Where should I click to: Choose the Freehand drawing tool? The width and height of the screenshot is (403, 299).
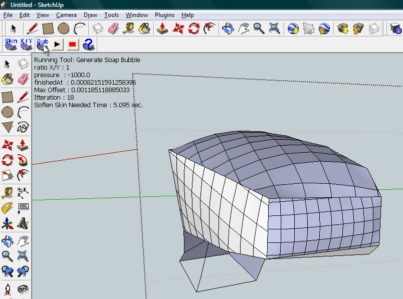click(23, 127)
